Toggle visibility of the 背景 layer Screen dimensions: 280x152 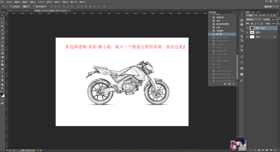[247, 37]
